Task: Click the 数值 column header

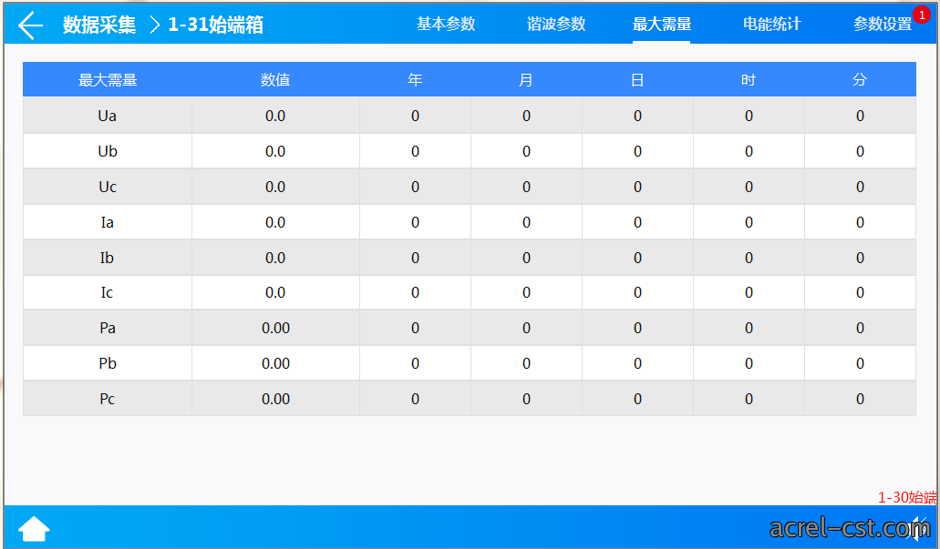Action: pyautogui.click(x=275, y=79)
